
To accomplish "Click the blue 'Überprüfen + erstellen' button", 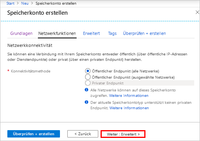I will coord(34,134).
